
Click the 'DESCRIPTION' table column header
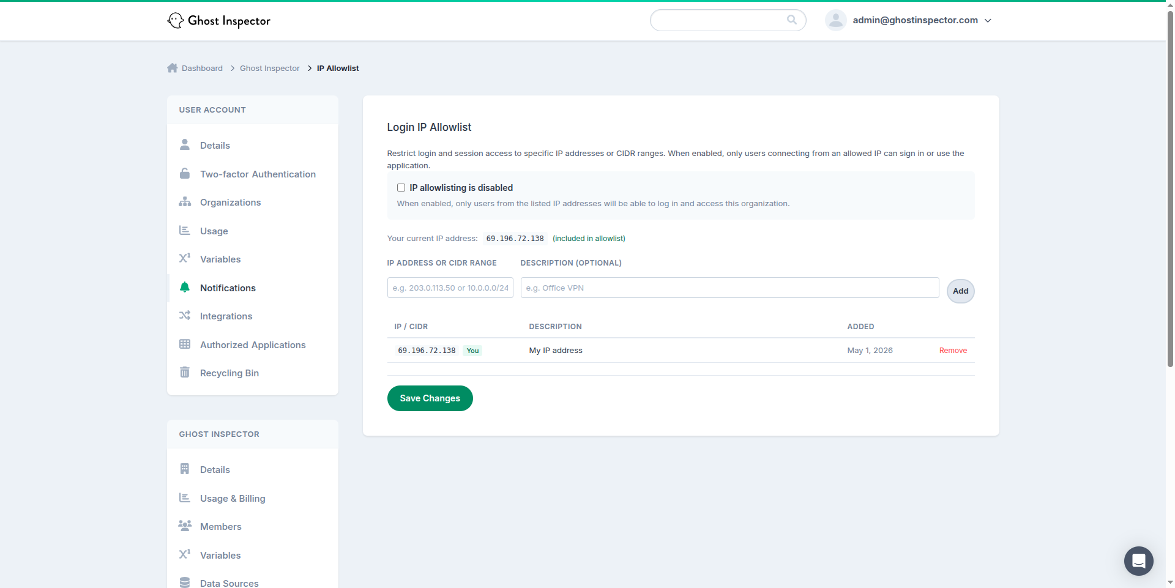555,327
